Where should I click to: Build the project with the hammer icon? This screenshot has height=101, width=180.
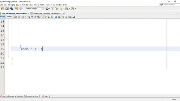click(53, 9)
